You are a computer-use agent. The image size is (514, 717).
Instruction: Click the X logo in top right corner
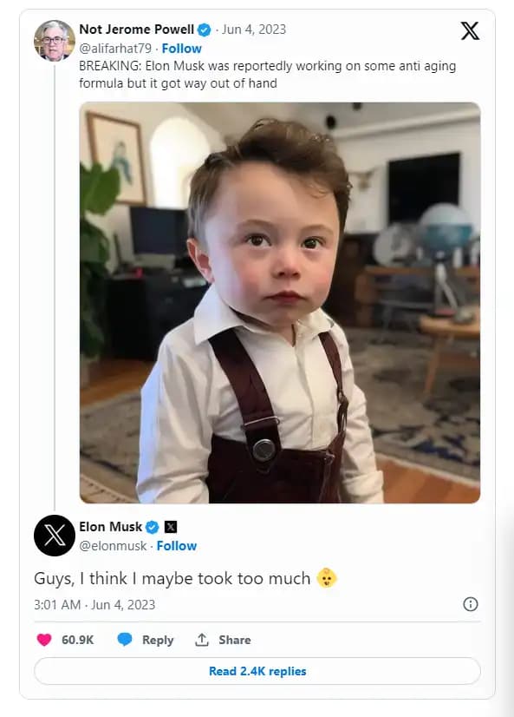click(x=470, y=31)
